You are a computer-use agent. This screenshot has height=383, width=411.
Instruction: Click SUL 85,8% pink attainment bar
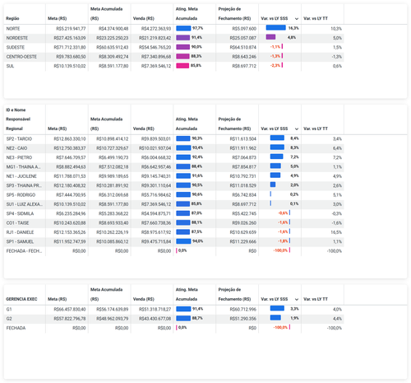(x=182, y=66)
